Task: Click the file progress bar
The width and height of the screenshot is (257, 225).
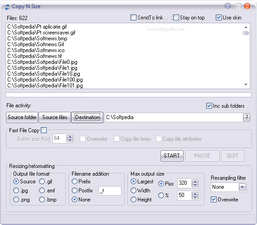Action: (x=128, y=95)
